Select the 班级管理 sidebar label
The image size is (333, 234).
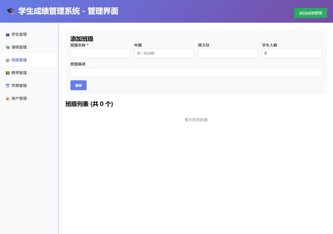click(x=19, y=60)
